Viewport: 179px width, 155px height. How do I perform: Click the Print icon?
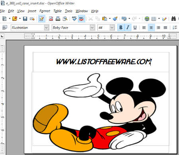(58, 19)
